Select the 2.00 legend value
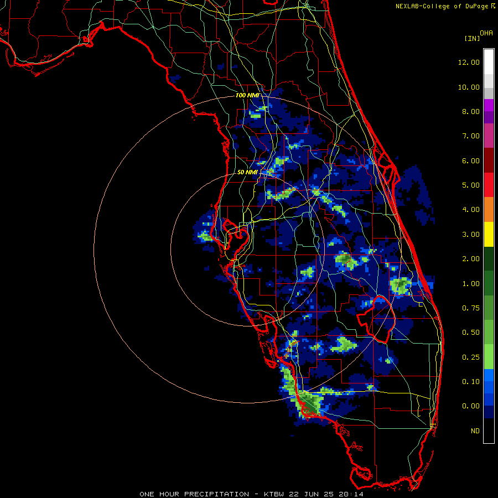This screenshot has height=498, width=498. click(471, 259)
